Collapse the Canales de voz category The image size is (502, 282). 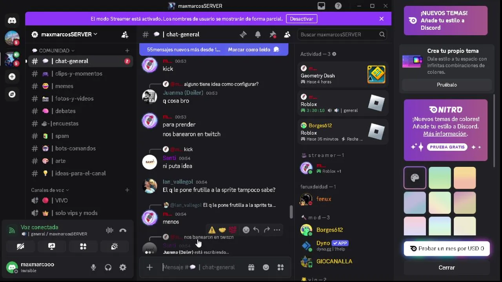point(50,190)
